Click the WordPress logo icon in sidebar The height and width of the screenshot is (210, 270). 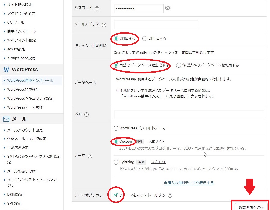coord(6,69)
